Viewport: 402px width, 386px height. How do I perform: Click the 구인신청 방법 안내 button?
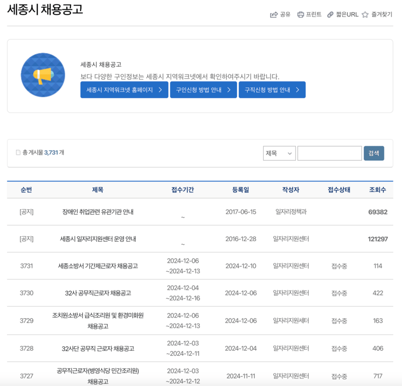(203, 90)
